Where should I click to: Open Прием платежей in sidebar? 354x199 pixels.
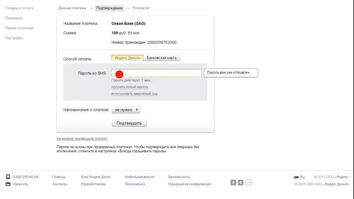pyautogui.click(x=19, y=28)
